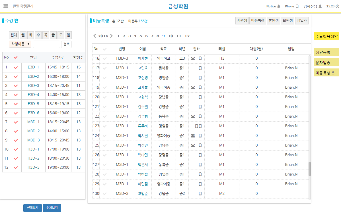The image size is (341, 215).
Task: Click the 선택보기 button
Action: 33,208
